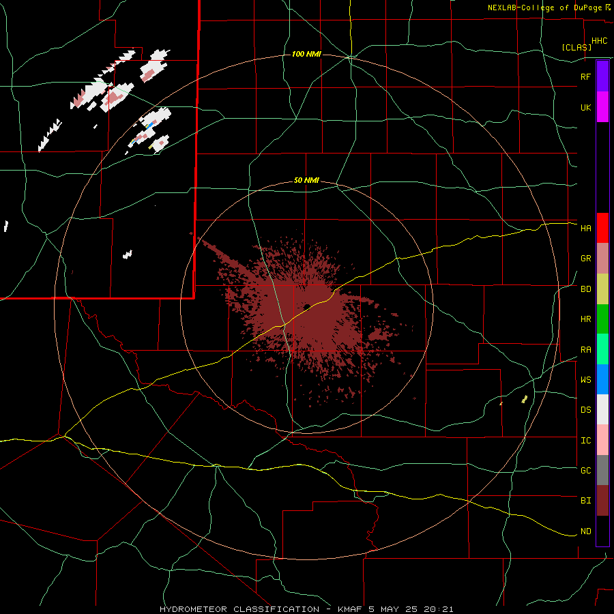Click the magenta UK color swatch

coord(602,107)
